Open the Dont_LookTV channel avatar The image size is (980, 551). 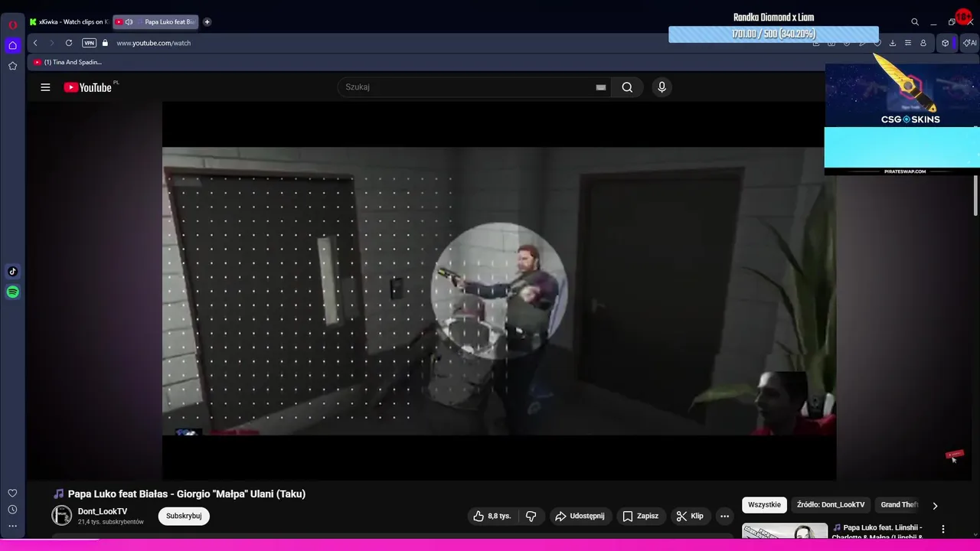[x=62, y=516]
